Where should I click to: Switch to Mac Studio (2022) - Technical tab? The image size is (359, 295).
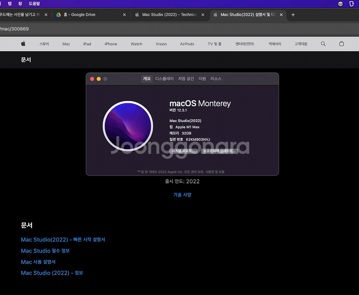coord(169,15)
